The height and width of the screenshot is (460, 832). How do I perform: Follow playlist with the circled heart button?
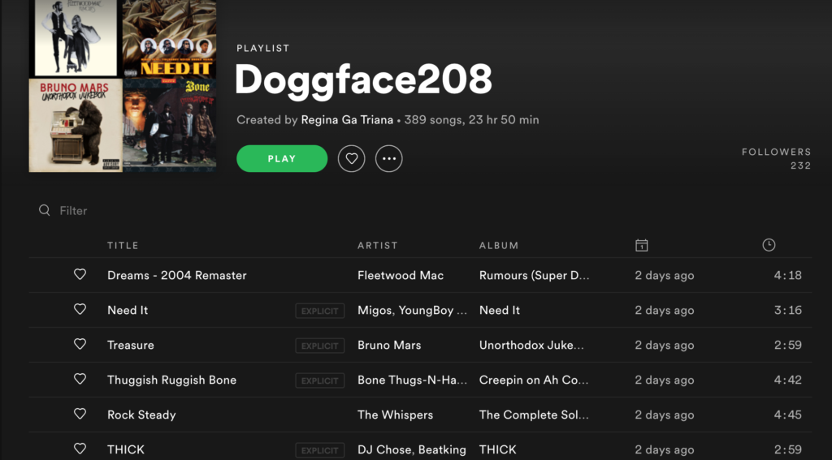coord(351,158)
